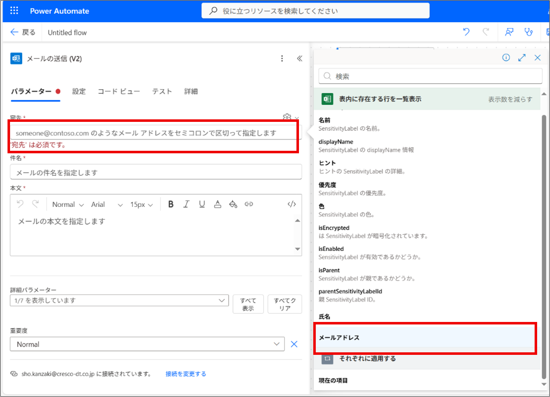Toggle bold formatting in body editor
Image resolution: width=550 pixels, height=397 pixels.
171,204
